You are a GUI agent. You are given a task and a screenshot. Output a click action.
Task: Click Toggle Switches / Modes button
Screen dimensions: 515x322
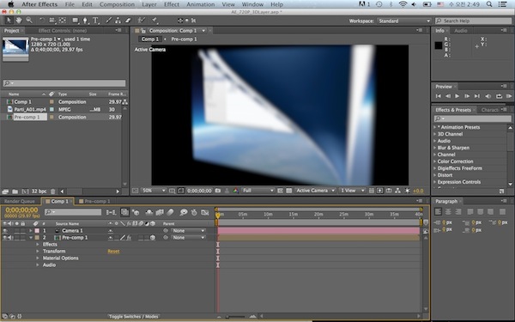(133, 316)
